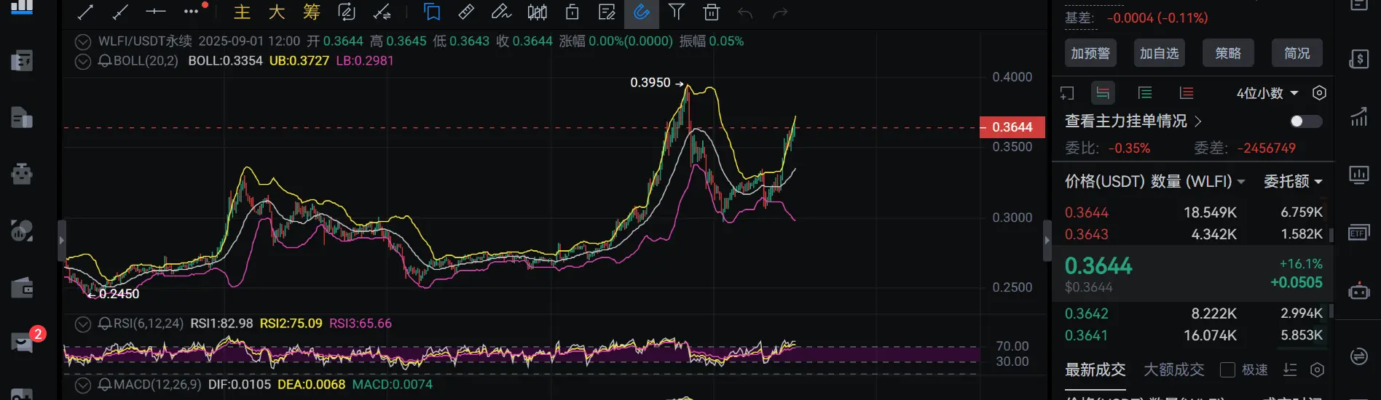Select the segment line drawing tool

[121, 12]
